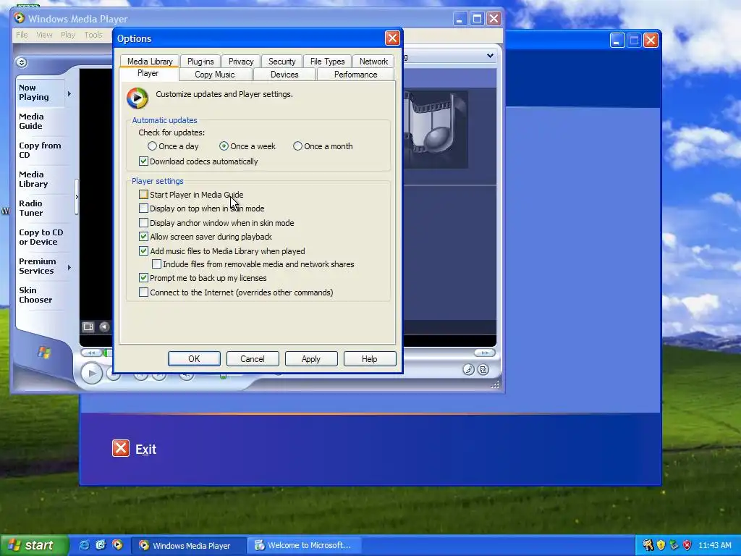The height and width of the screenshot is (556, 741).
Task: Click the yellow shield update tray icon
Action: (x=661, y=545)
